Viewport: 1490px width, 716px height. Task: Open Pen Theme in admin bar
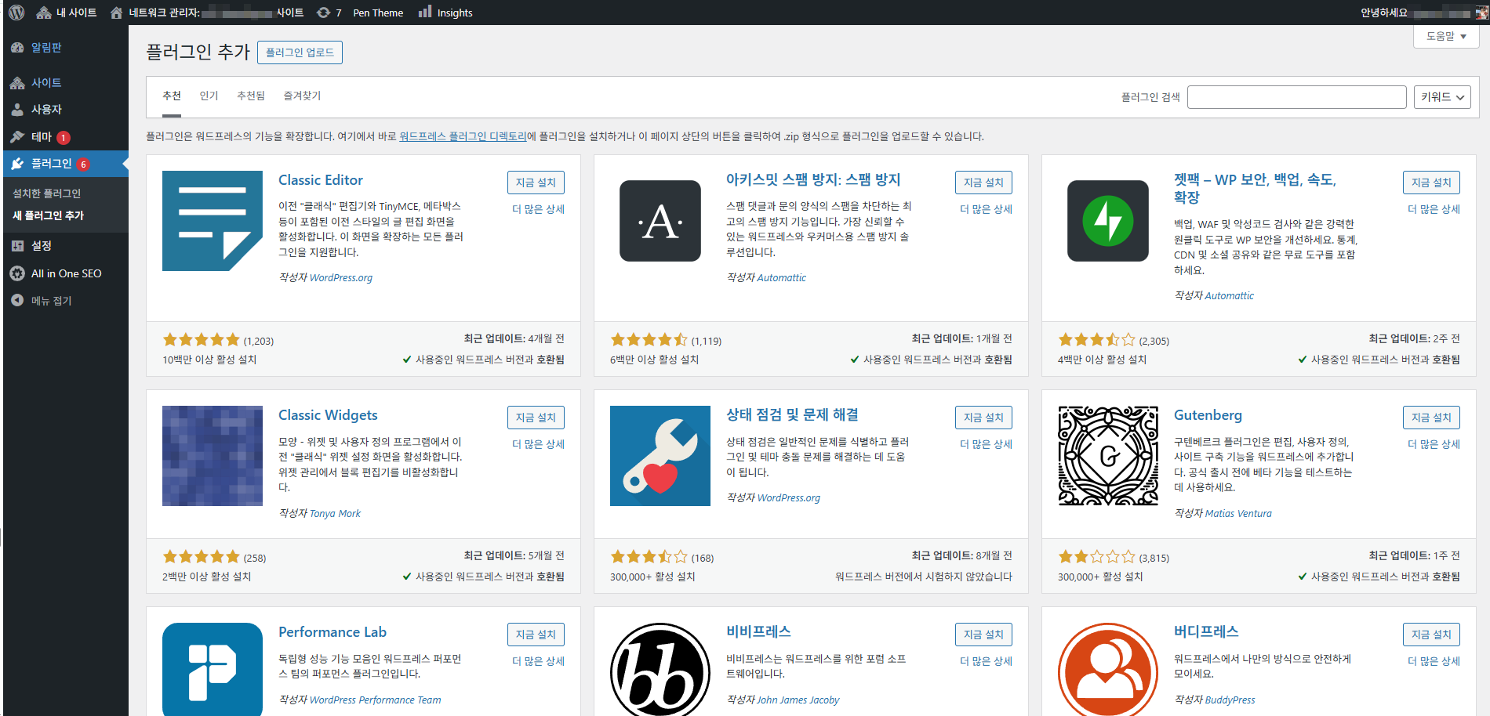coord(378,13)
